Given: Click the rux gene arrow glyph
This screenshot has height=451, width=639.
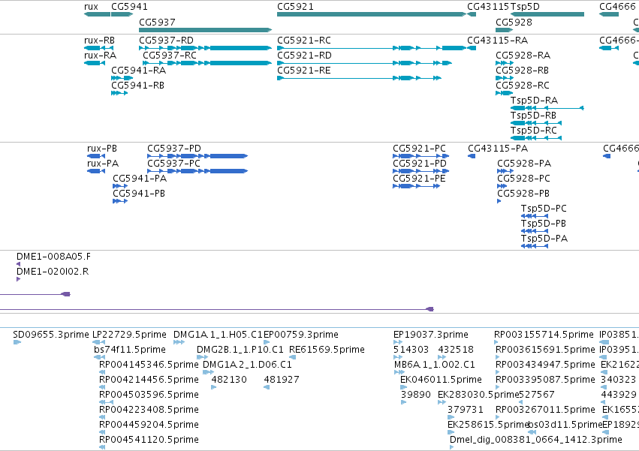Looking at the screenshot, I should point(97,14).
